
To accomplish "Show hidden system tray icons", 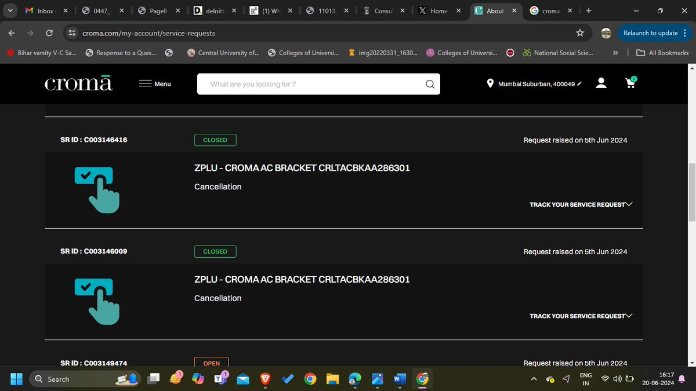I will 534,379.
